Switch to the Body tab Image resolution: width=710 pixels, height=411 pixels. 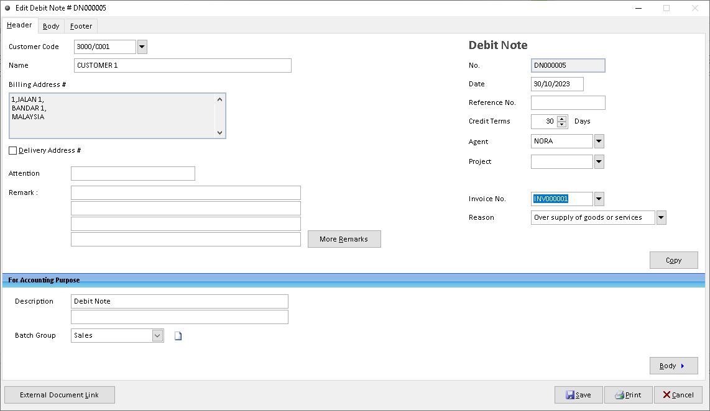coord(51,26)
